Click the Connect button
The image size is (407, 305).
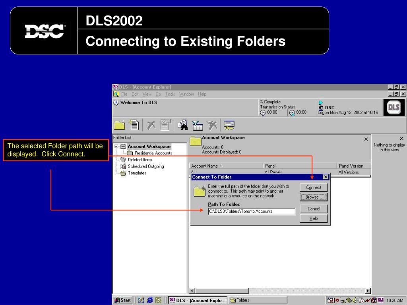pyautogui.click(x=314, y=187)
